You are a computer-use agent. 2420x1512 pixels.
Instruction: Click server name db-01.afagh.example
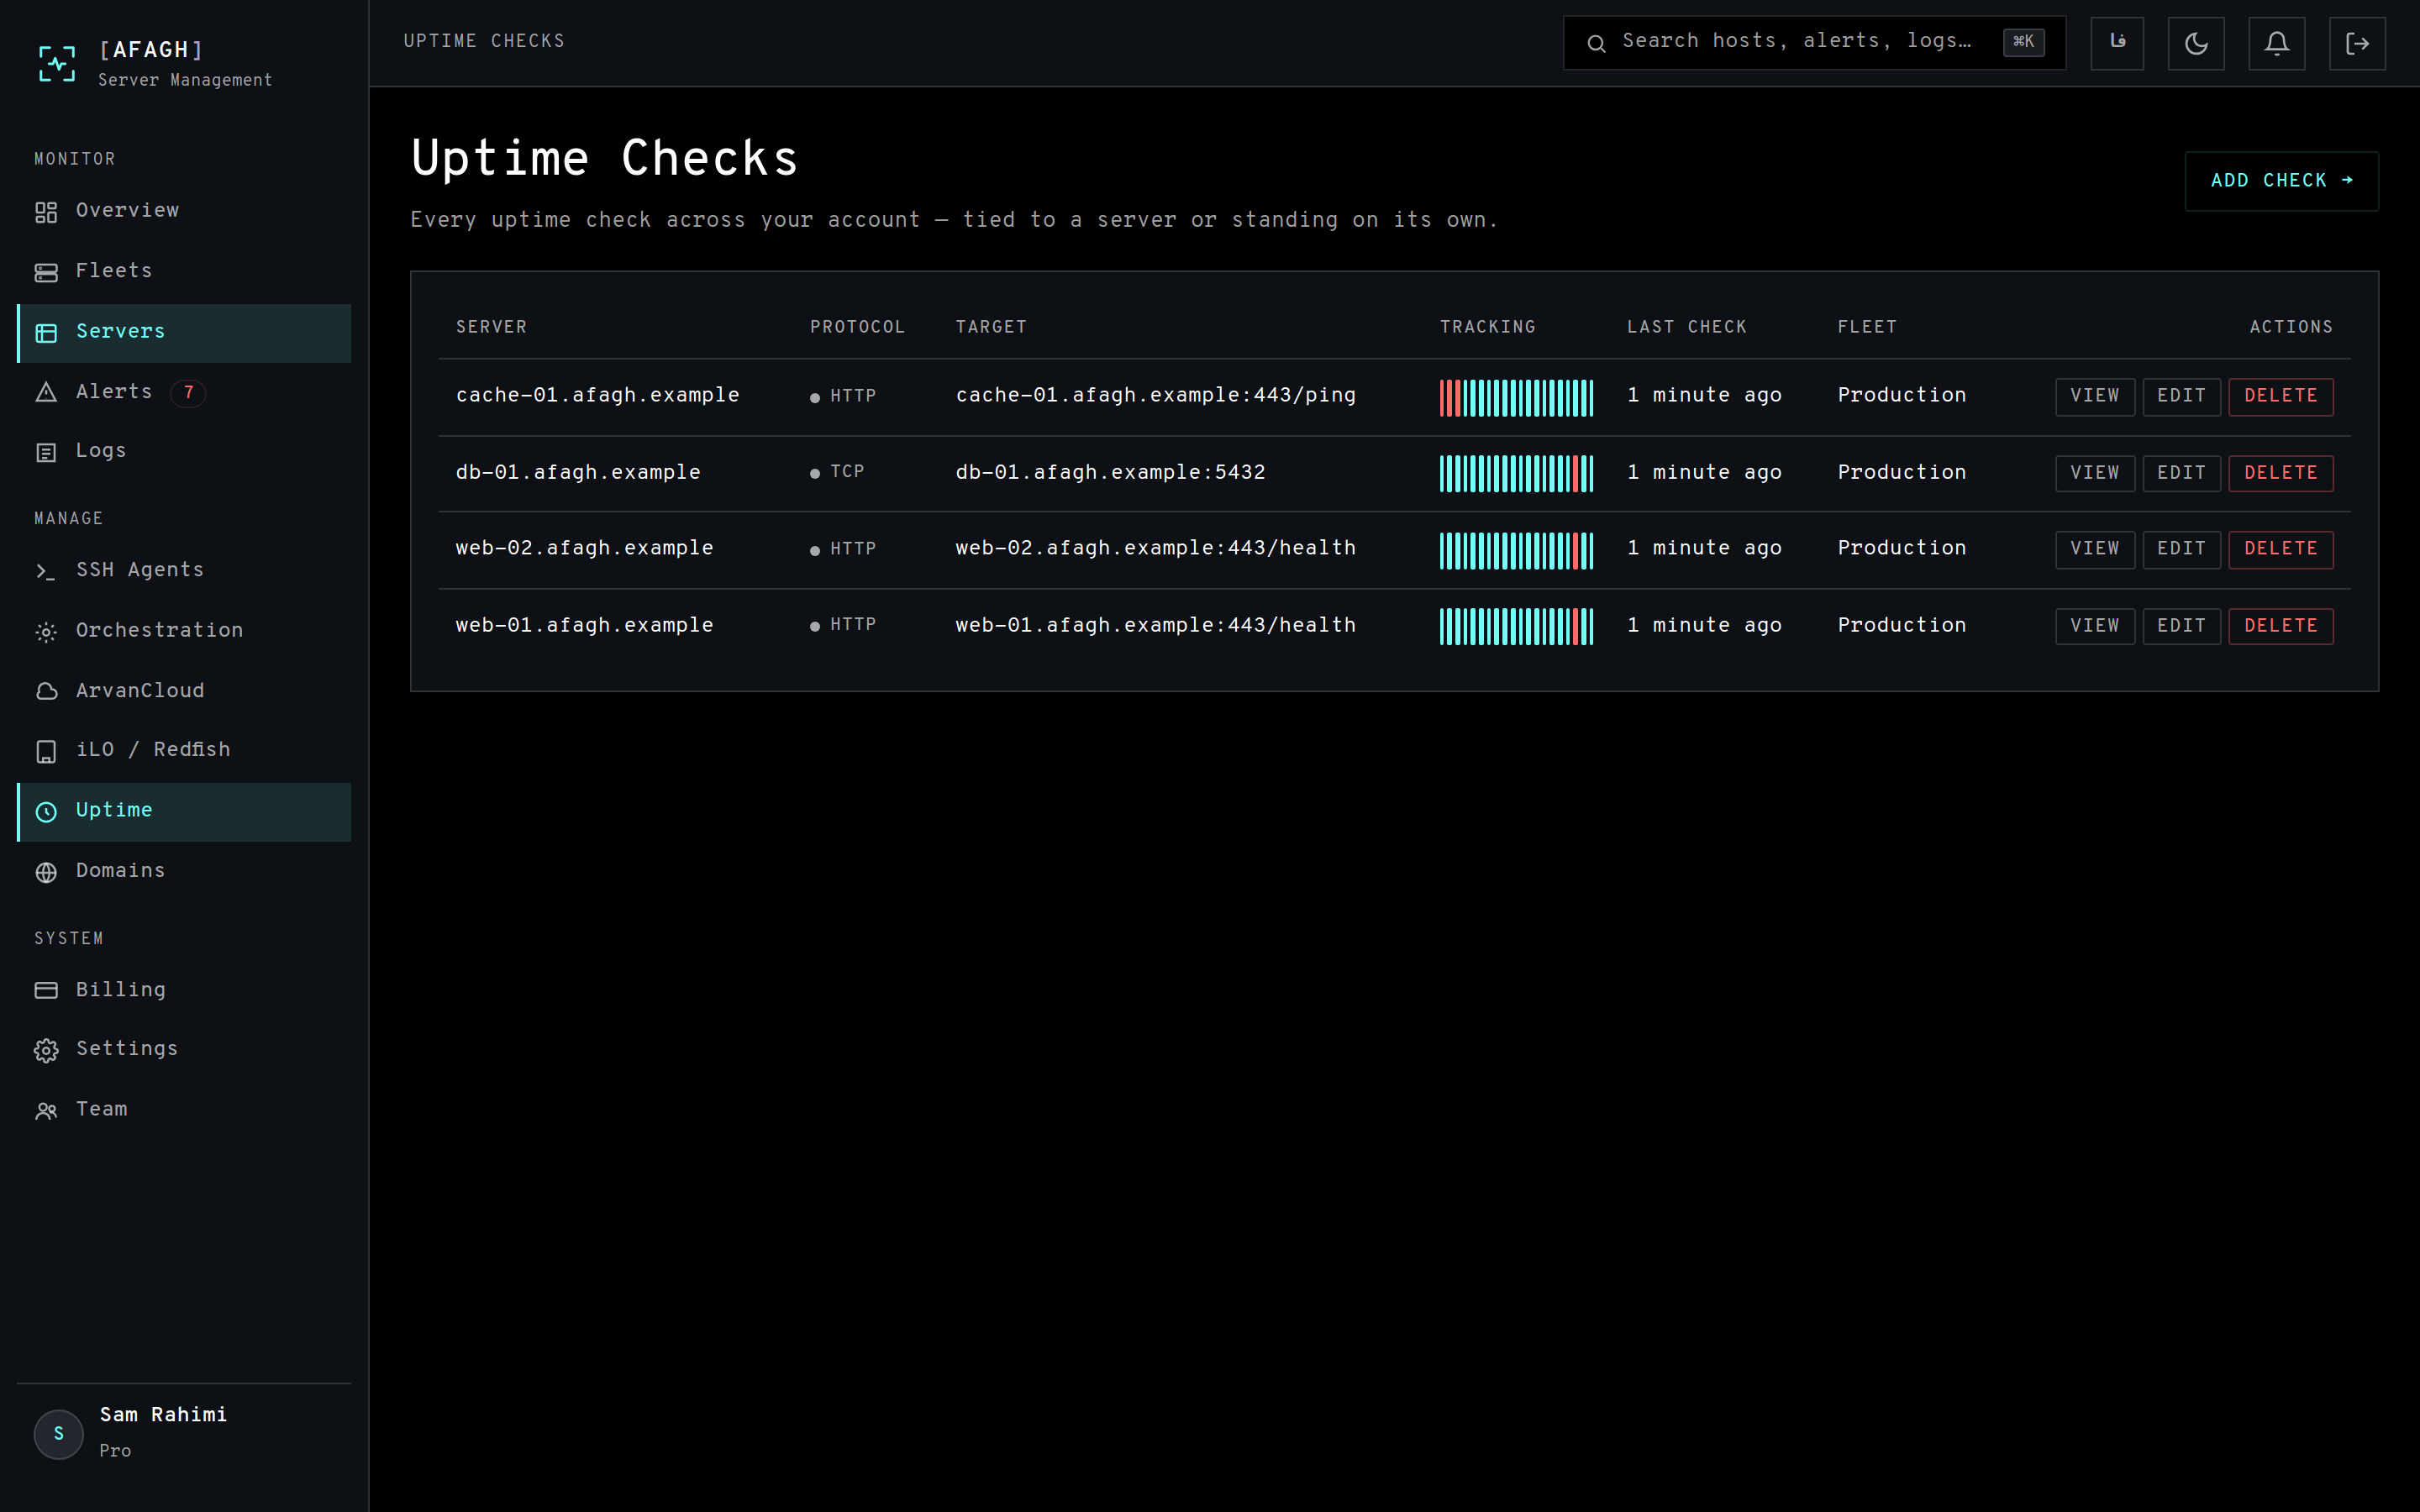pyautogui.click(x=578, y=473)
